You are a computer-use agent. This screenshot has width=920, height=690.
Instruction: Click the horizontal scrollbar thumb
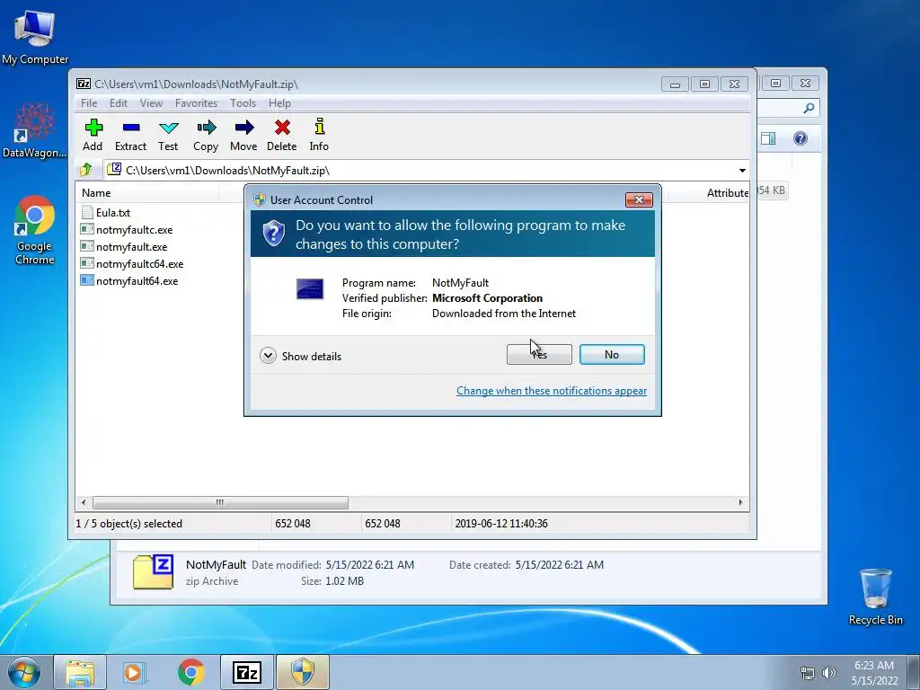tap(220, 502)
